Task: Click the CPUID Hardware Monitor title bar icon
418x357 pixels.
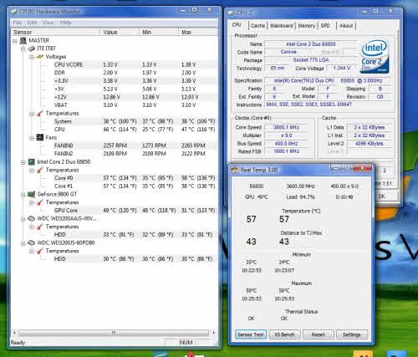Action: coord(14,12)
